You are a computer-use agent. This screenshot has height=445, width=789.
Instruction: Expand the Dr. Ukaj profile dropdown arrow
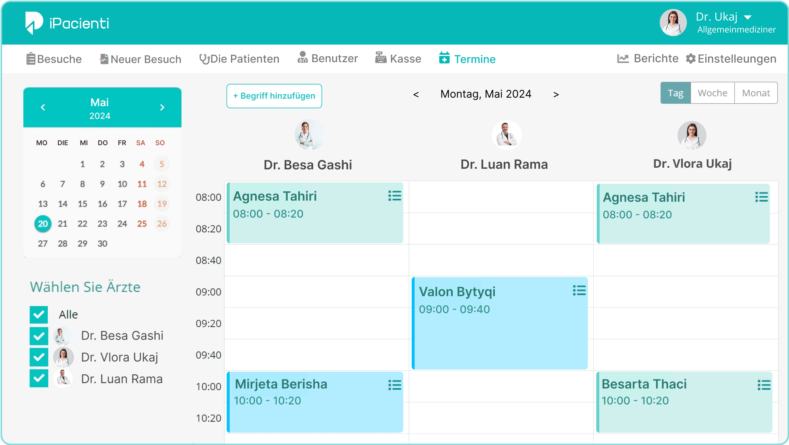(x=748, y=18)
